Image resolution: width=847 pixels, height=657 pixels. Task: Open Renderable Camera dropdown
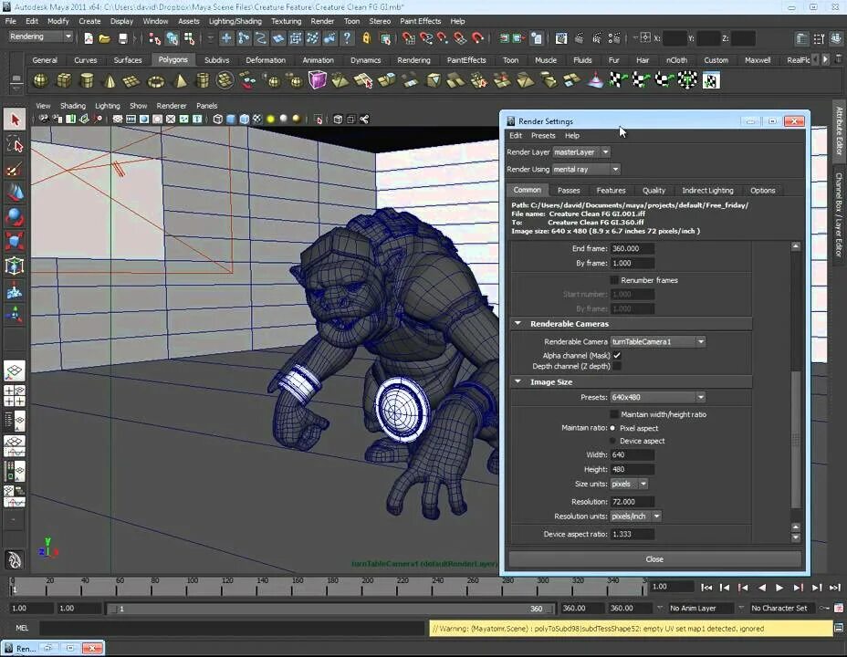[x=658, y=341]
